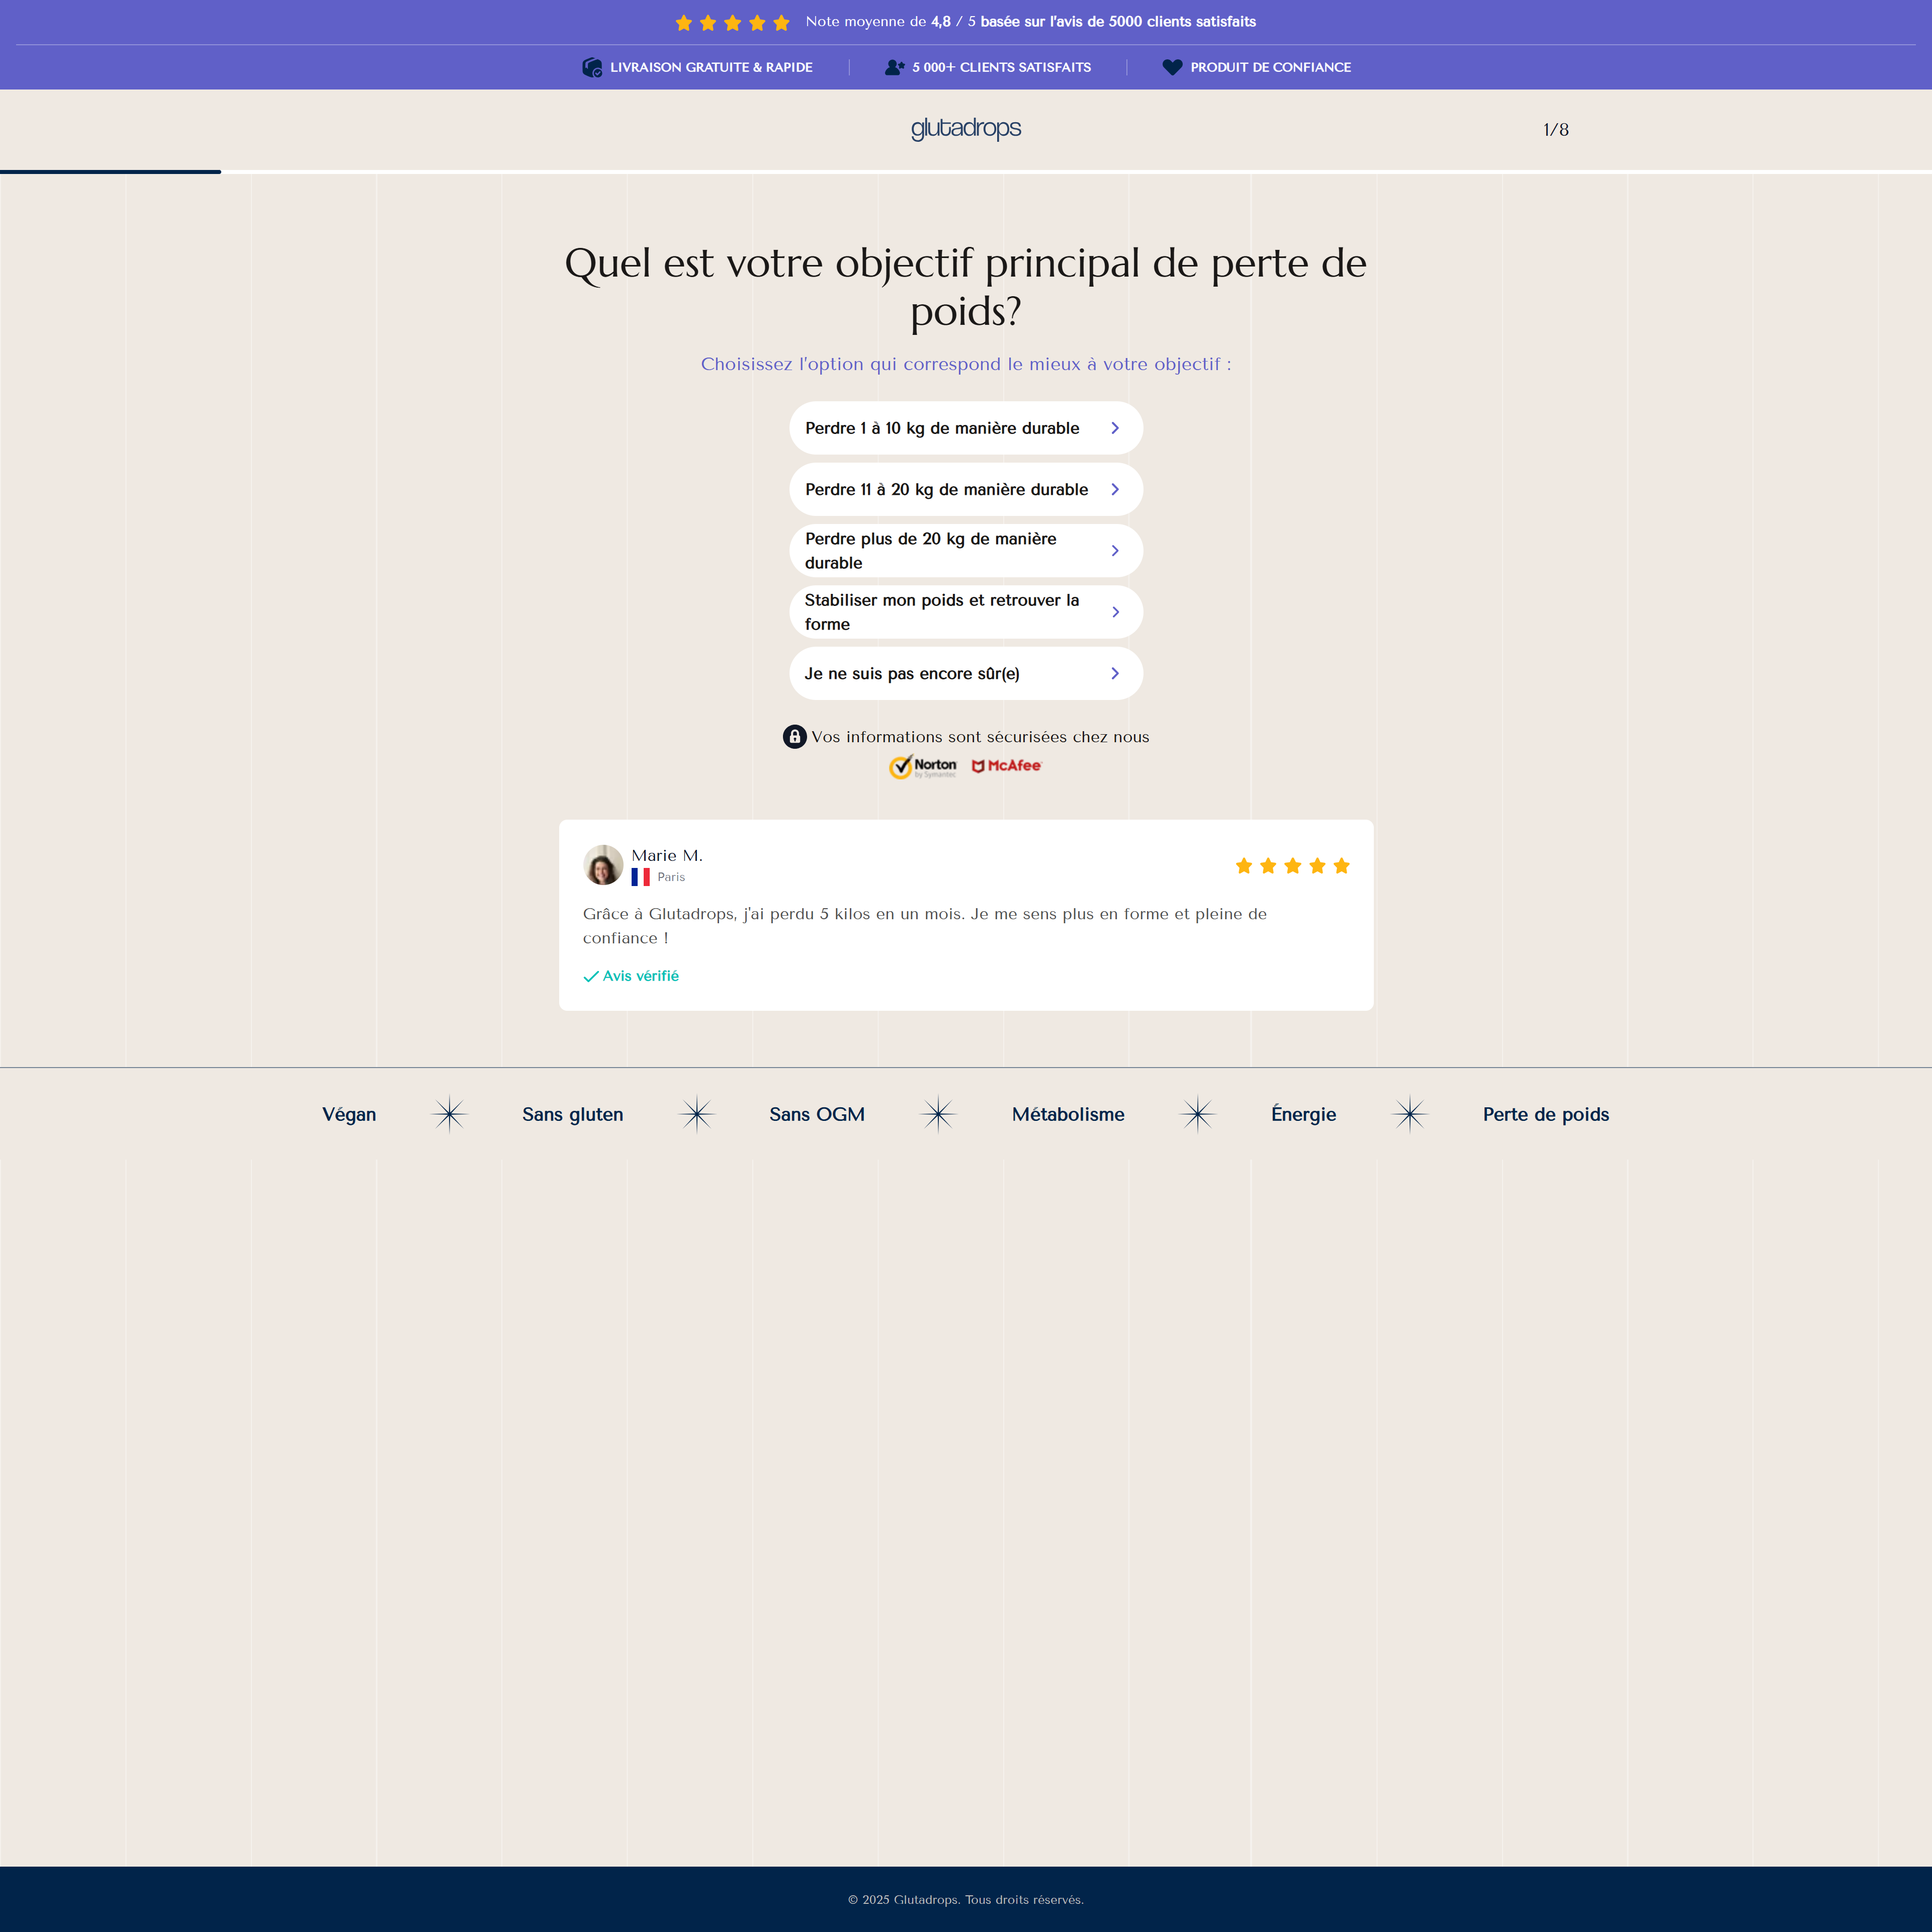Click the satisfied clients people icon
Image resolution: width=1932 pixels, height=1932 pixels.
point(894,67)
